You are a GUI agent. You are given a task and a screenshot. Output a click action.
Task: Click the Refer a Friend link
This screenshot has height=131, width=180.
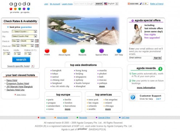pyautogui.click(x=157, y=4)
